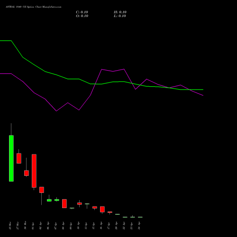The image size is (237, 237).
Task: Click the small green candle for 07 Apr
Action: pyautogui.click(x=57, y=200)
